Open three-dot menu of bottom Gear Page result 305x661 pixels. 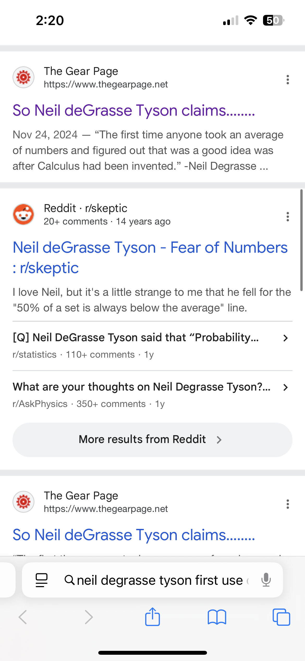pos(288,504)
